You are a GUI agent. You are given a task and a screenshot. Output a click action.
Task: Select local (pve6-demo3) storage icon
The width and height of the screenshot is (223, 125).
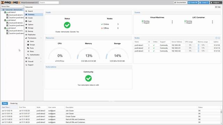pyautogui.click(x=8, y=31)
